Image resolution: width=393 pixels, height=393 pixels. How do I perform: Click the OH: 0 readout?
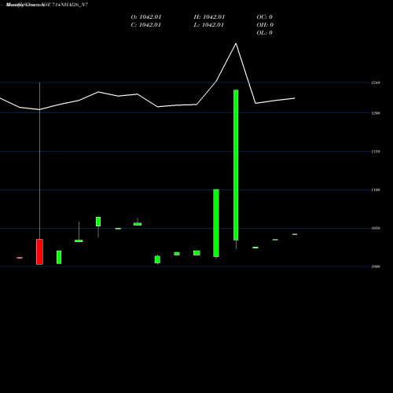265,25
